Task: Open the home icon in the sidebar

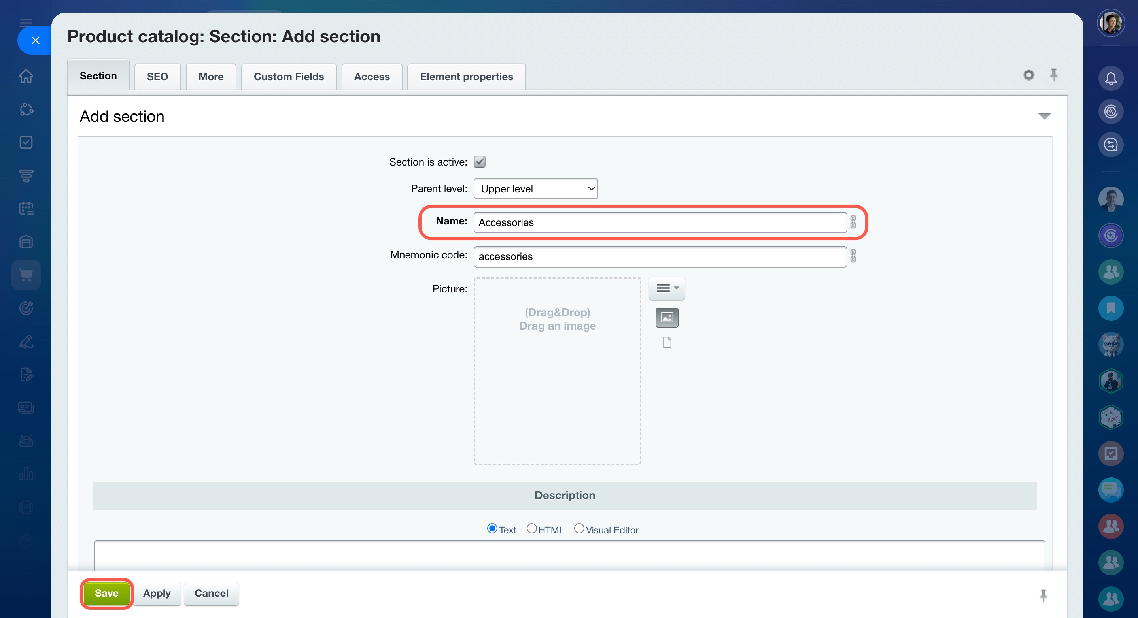Action: 26,76
